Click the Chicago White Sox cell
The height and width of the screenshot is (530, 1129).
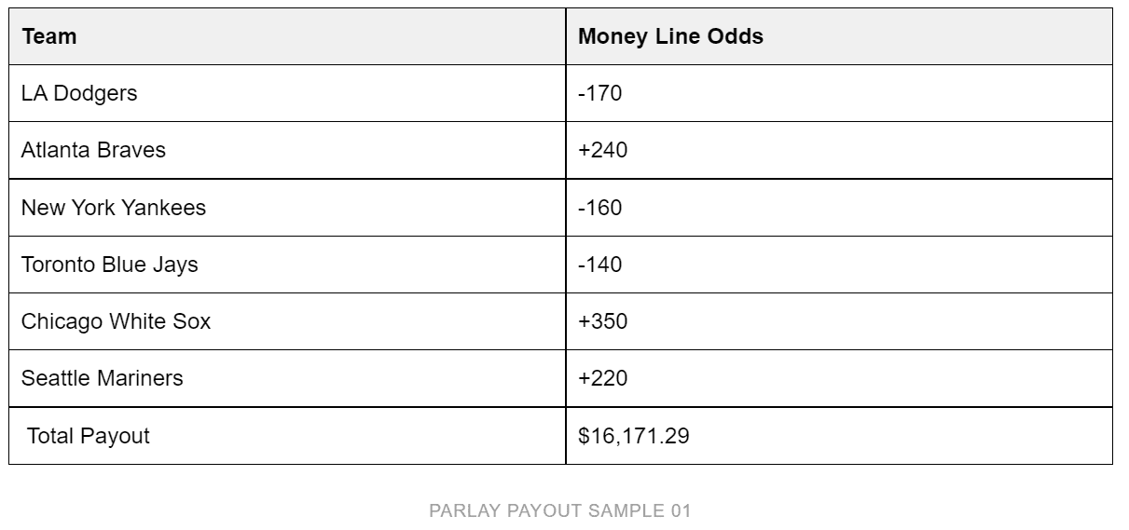pos(287,321)
